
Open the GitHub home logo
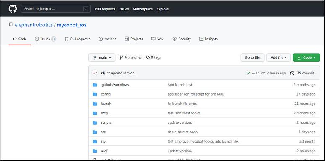pyautogui.click(x=13, y=9)
